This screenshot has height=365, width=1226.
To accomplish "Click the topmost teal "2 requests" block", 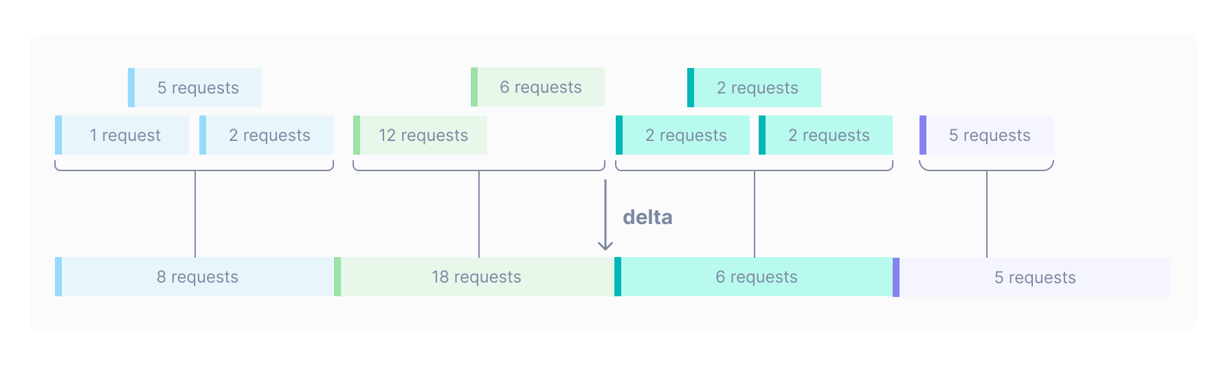I will click(757, 88).
